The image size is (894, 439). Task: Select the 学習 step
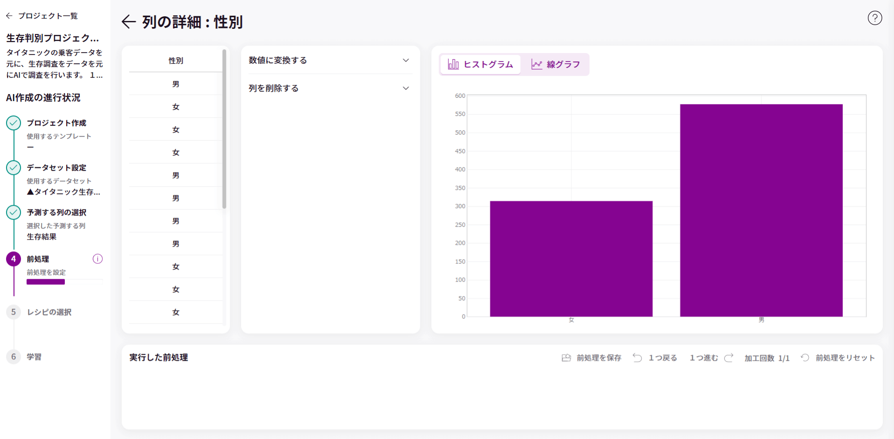(x=34, y=357)
